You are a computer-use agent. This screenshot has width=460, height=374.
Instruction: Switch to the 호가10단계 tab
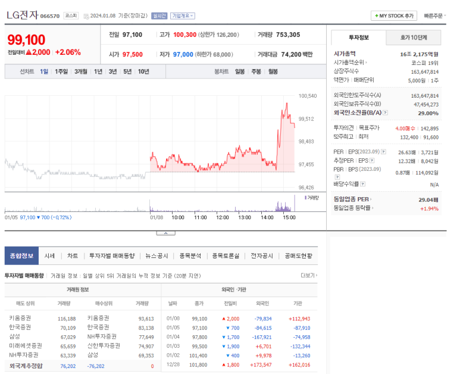point(414,38)
